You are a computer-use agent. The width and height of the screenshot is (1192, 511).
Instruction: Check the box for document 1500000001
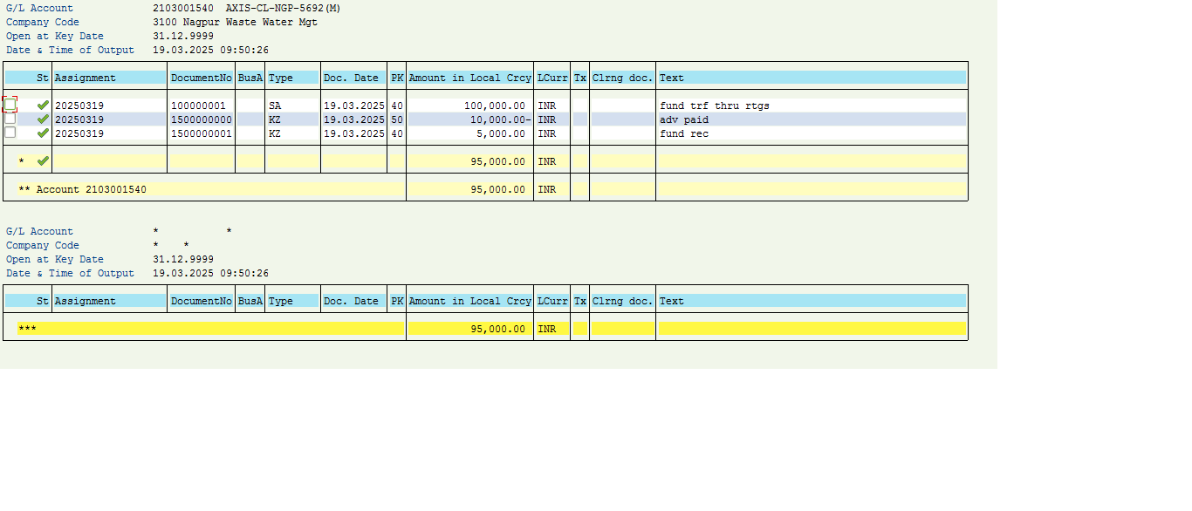(x=10, y=133)
